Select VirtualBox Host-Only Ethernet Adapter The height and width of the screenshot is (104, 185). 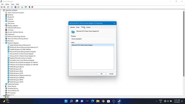point(22,60)
